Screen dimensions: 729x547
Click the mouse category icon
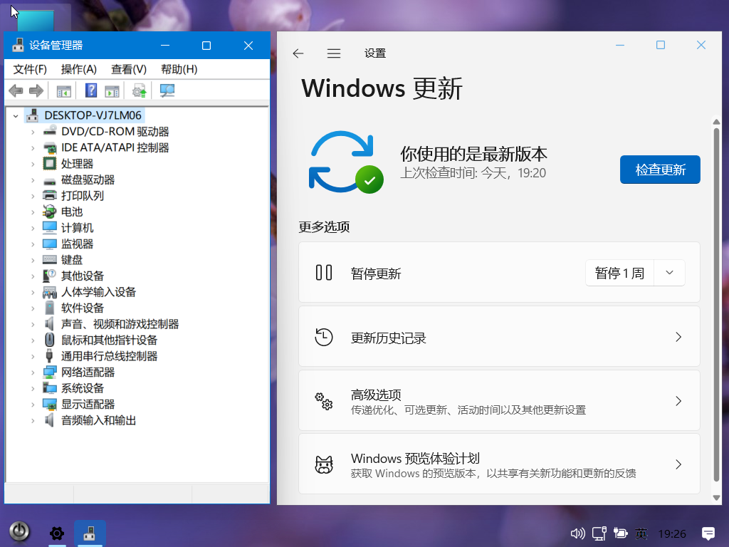pyautogui.click(x=50, y=340)
